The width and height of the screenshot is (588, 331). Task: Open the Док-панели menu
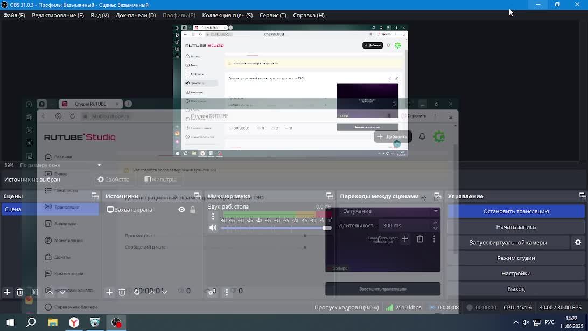coord(136,16)
